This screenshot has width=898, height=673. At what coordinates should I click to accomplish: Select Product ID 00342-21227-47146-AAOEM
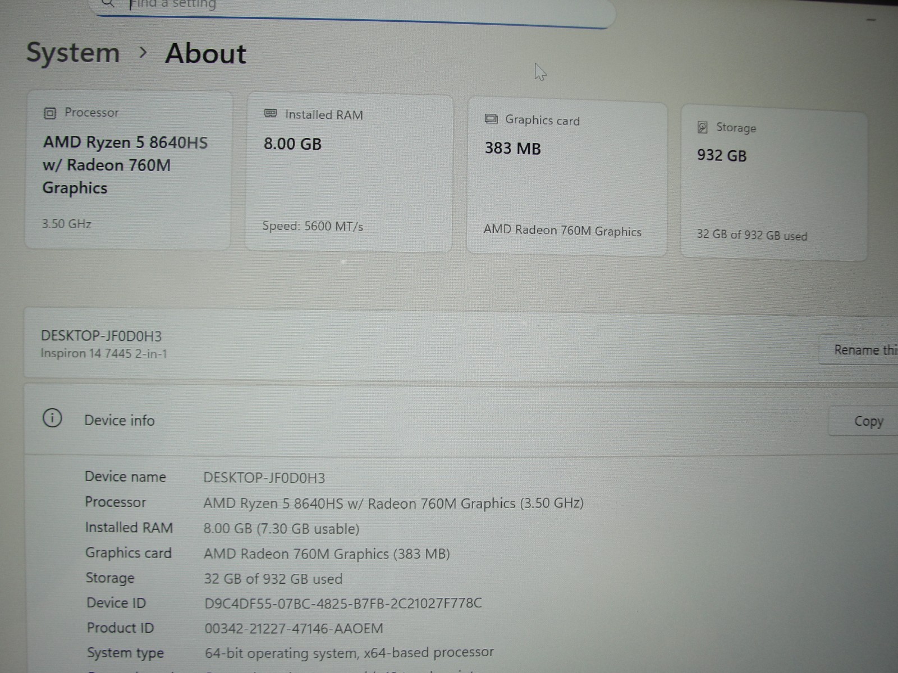point(294,629)
